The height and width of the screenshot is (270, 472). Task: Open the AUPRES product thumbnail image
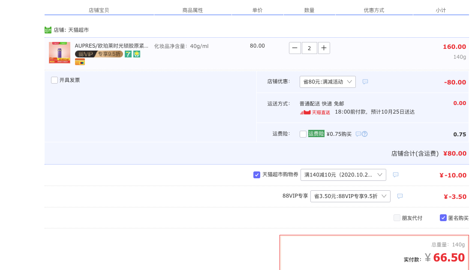pos(60,53)
